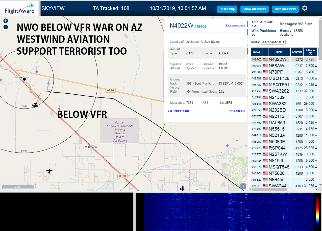Open the Units Aeronautical dropdown

click(273, 42)
